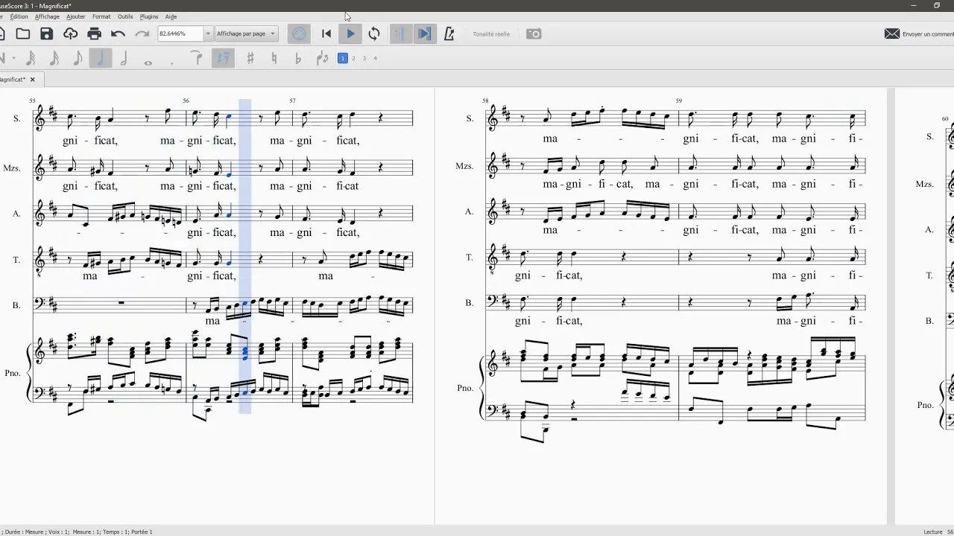Screen dimensions: 954x536
Task: Click the Mzs. staff label on second page
Action: [x=464, y=166]
